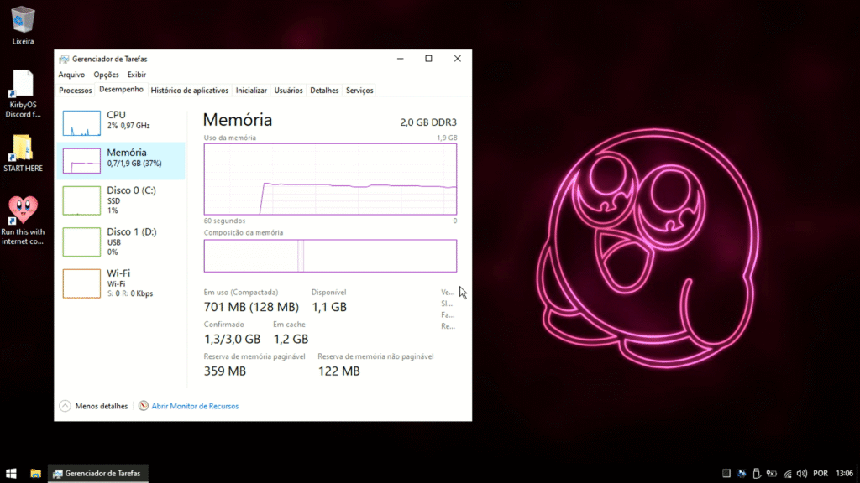Click the '359 MB' paged pool value
This screenshot has height=483, width=860.
click(225, 371)
